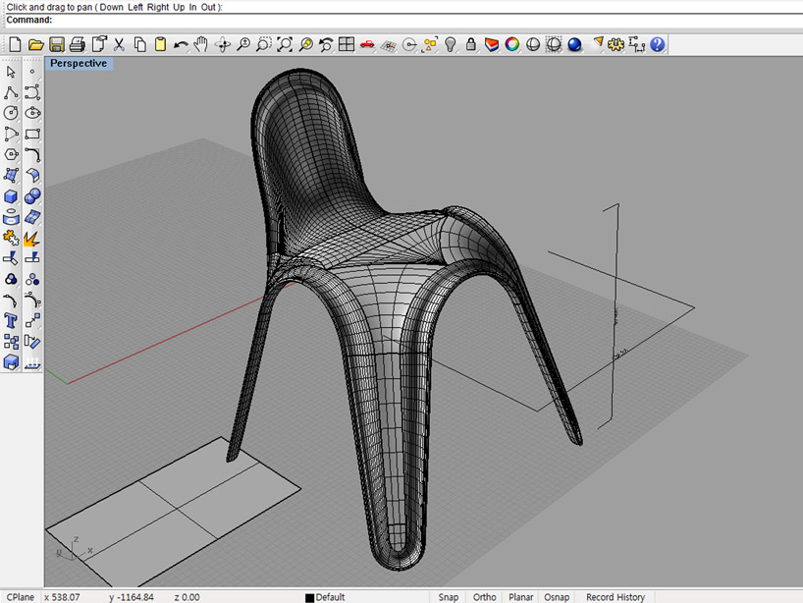Open the Perspective viewport title menu

(79, 64)
